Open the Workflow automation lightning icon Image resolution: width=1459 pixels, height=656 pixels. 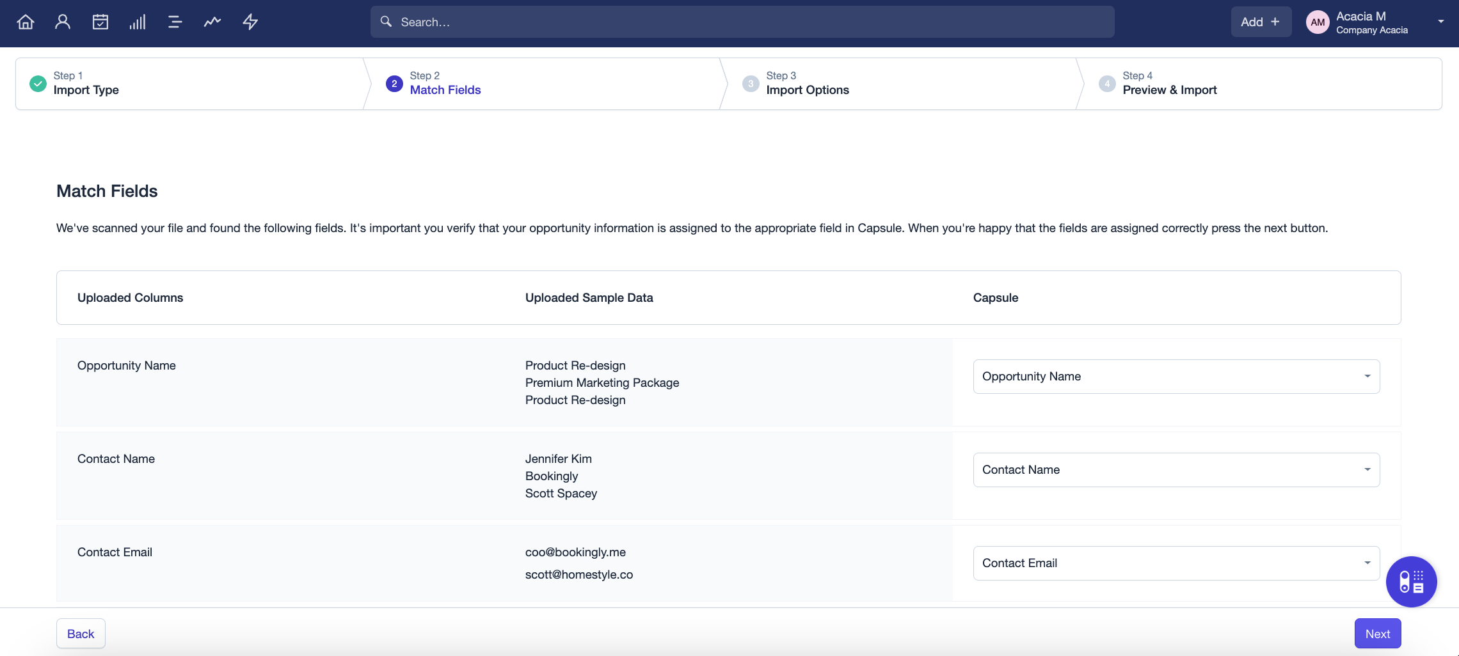(250, 22)
